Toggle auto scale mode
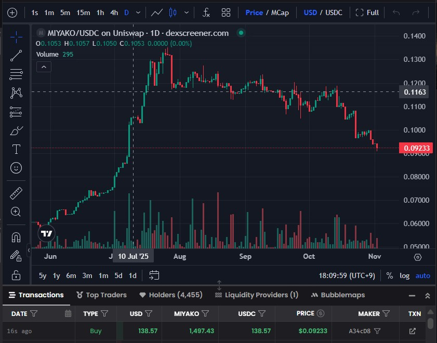The width and height of the screenshot is (437, 343). tap(423, 275)
